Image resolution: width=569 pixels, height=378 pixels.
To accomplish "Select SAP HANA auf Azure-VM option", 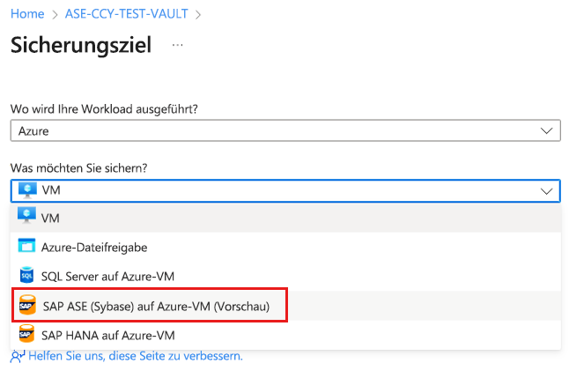I will (x=108, y=335).
